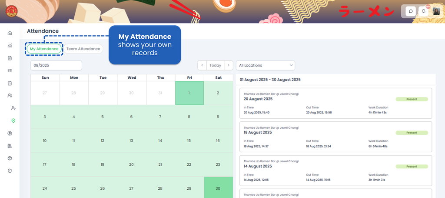
Task: Go to next month with right chevron
Action: pyautogui.click(x=229, y=65)
